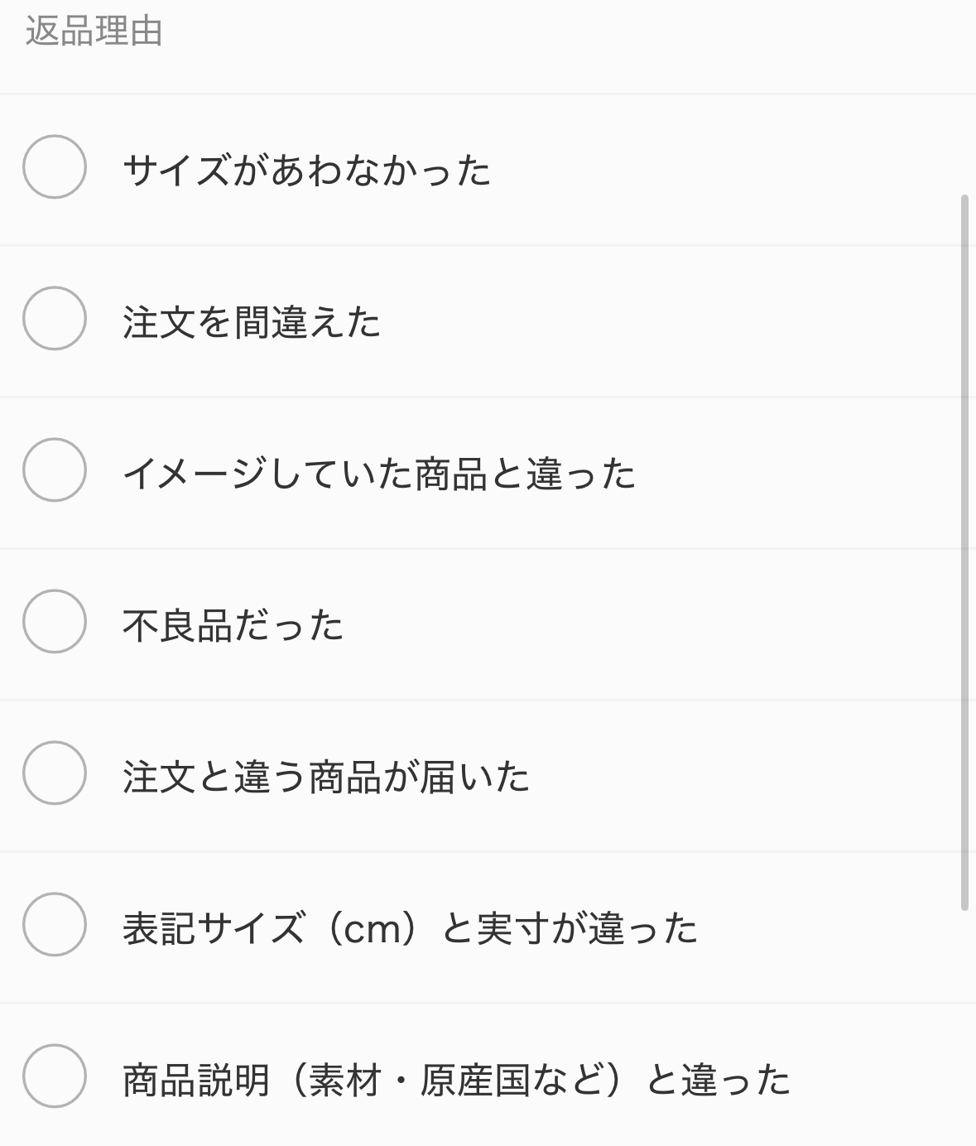Click the vertical scrollbar thumb

964,552
